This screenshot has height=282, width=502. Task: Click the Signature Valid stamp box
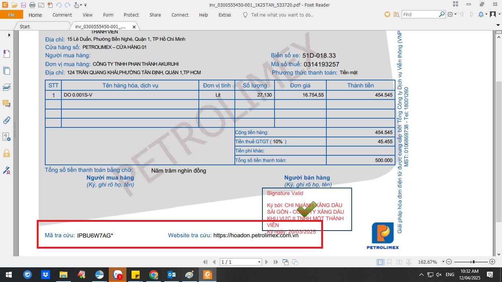[x=307, y=209]
